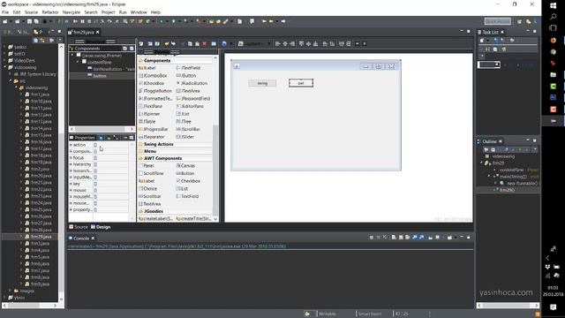Choose JRadioButton from the palette

[x=192, y=83]
